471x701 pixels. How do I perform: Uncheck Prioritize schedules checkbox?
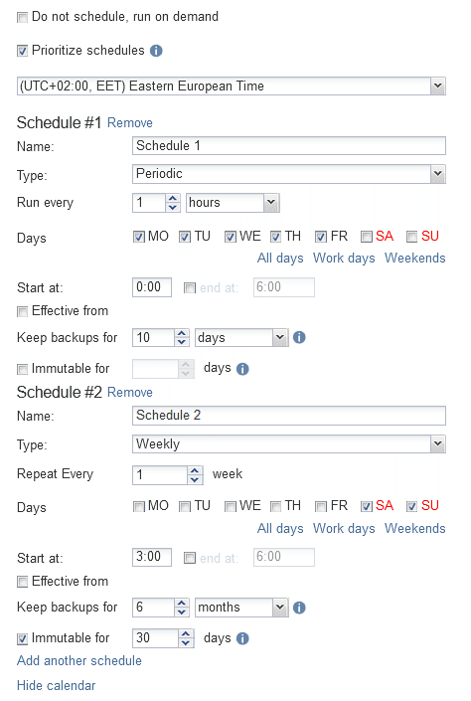pos(22,51)
